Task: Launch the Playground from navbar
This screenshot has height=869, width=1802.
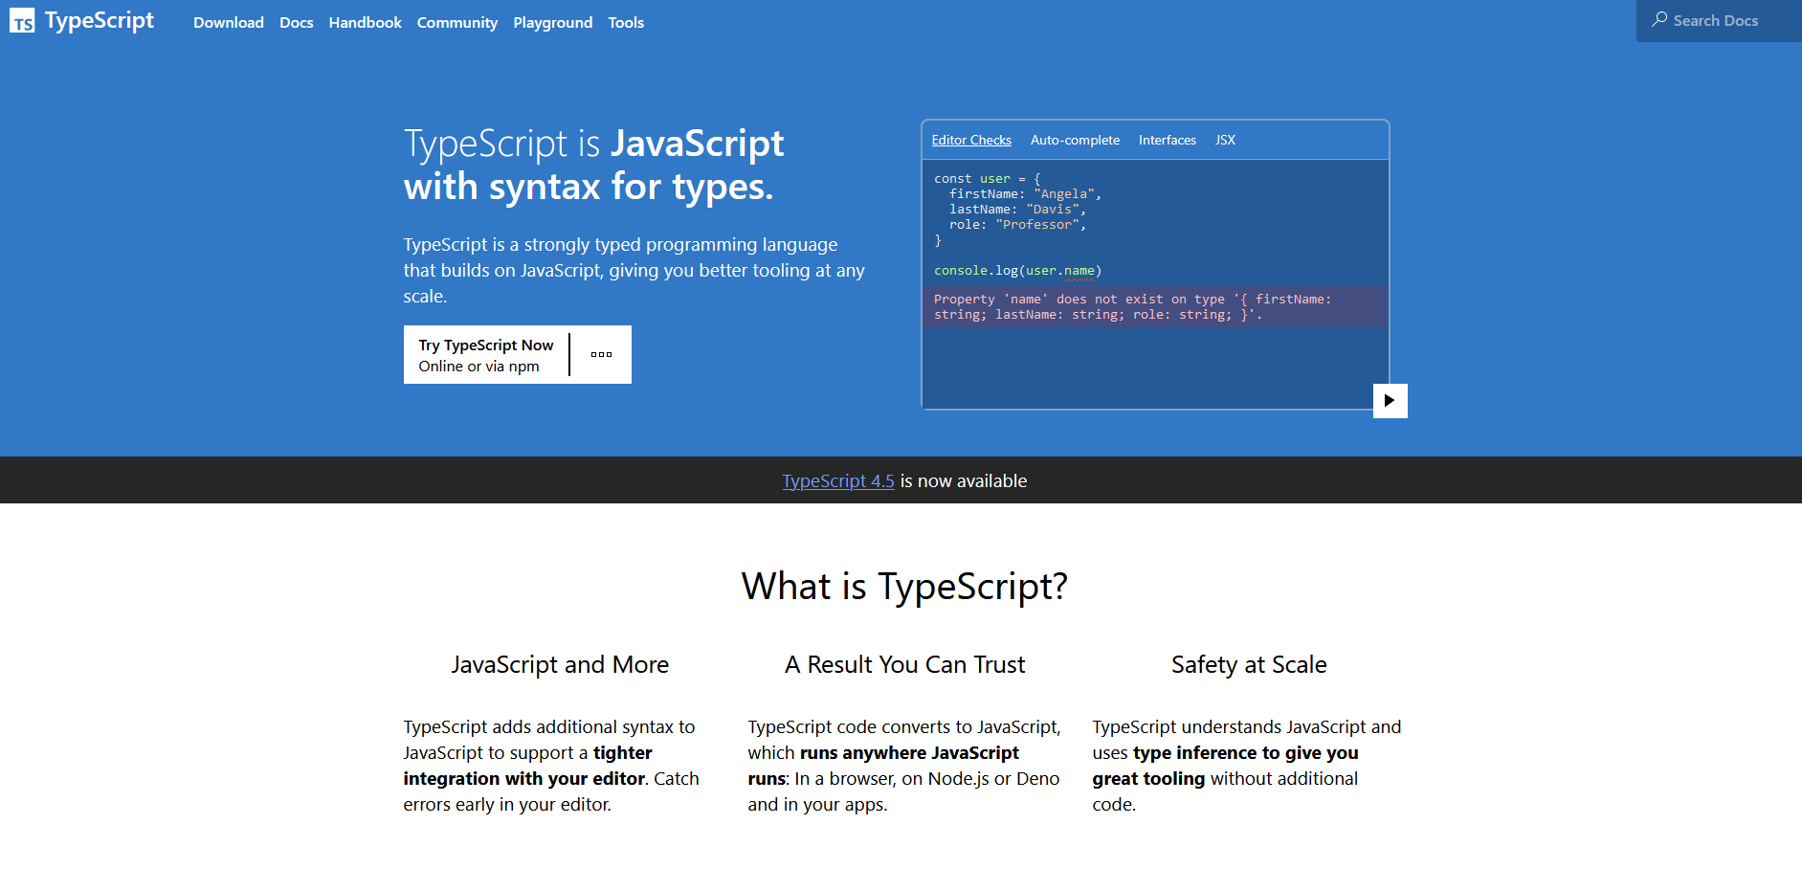Action: tap(553, 22)
